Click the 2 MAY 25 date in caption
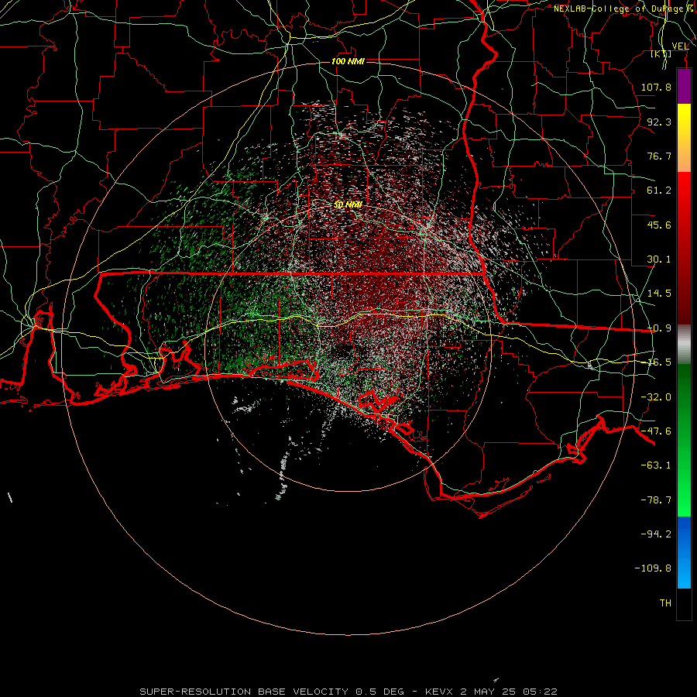 tap(489, 692)
